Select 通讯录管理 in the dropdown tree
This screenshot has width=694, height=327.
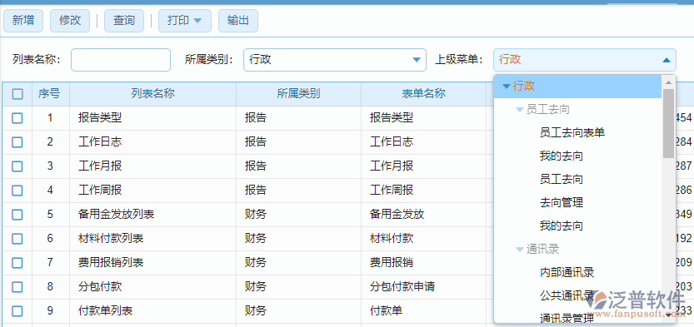click(567, 319)
